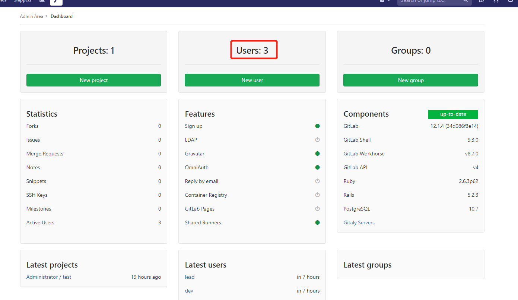Click the SSH Keys statistic label
Viewport: 518px width, 300px height.
pos(37,195)
